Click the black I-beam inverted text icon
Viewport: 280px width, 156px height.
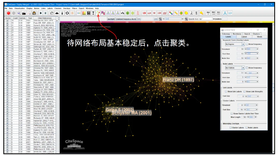click(89, 13)
